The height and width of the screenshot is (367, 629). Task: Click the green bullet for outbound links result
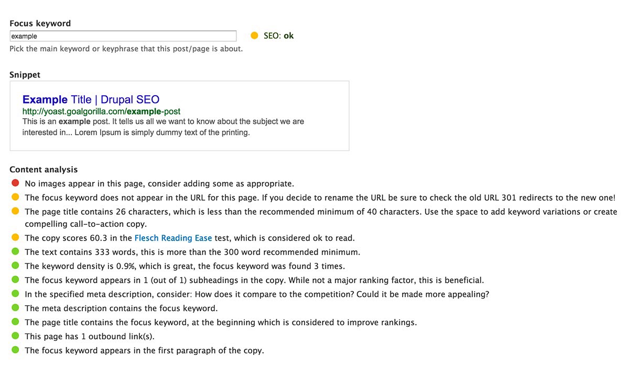coord(16,336)
